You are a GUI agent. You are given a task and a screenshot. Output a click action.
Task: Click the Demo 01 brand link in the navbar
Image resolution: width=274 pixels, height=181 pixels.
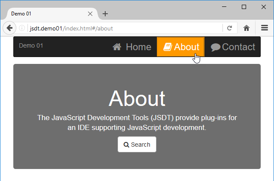coord(31,45)
